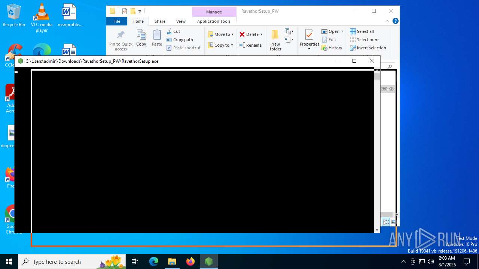Click the Properties icon
Image resolution: width=479 pixels, height=269 pixels.
click(x=309, y=35)
